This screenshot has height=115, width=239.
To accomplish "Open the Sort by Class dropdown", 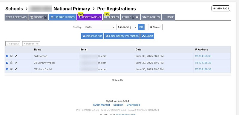I will [x=99, y=27].
